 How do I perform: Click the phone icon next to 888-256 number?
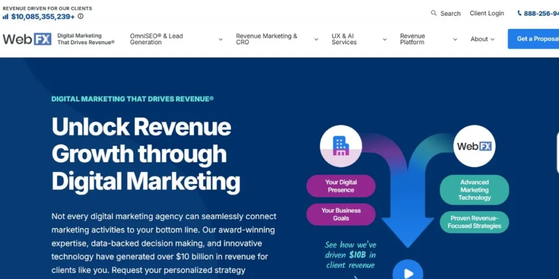pos(520,13)
